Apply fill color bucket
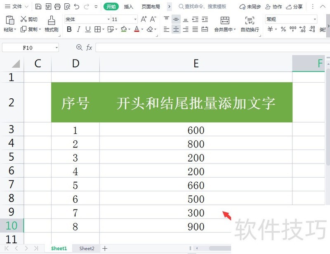This screenshot has height=254, width=330. [124, 29]
